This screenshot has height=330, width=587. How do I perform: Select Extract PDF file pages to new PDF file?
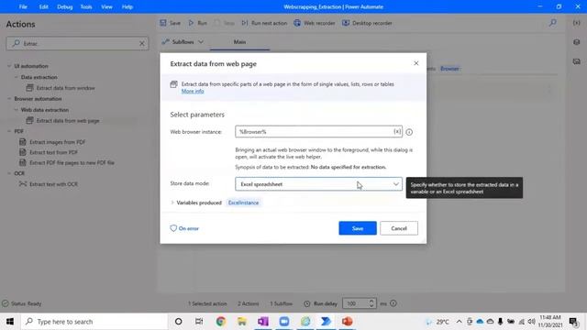[67, 163]
